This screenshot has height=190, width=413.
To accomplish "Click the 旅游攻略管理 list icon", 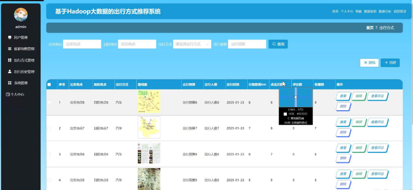I will 10,49.
